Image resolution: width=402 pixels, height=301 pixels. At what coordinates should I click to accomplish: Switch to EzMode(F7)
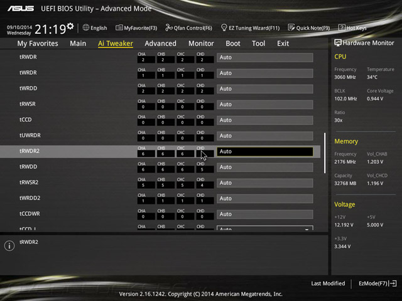click(x=373, y=283)
